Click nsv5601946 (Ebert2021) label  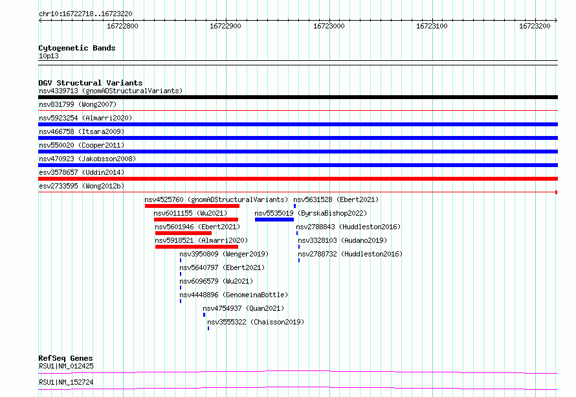pyautogui.click(x=197, y=227)
